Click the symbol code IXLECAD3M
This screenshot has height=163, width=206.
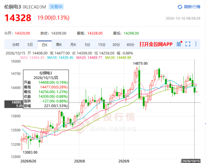(x=34, y=7)
